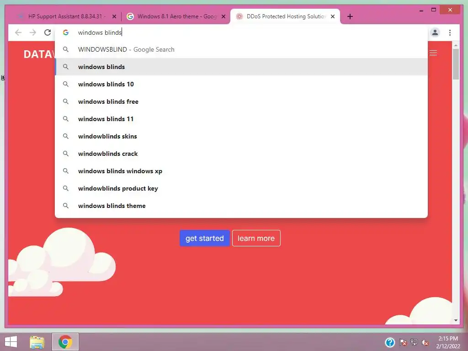This screenshot has height=351, width=468.
Task: Select the highlighted 'windows blinds' suggestion
Action: (x=241, y=67)
